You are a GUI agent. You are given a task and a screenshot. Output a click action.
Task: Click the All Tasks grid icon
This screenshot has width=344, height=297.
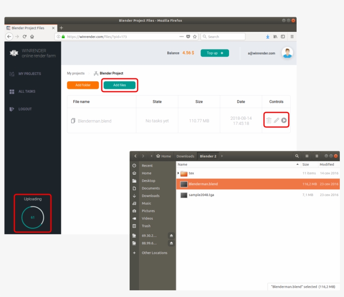[12, 92]
